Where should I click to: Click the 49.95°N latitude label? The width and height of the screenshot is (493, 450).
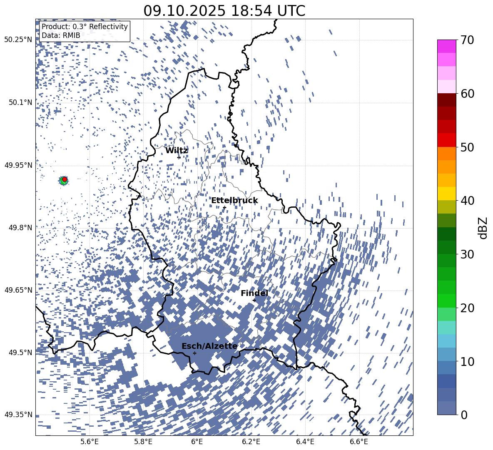pos(18,165)
